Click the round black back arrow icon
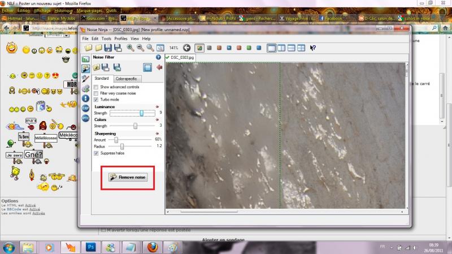The width and height of the screenshot is (452, 254). 187,48
